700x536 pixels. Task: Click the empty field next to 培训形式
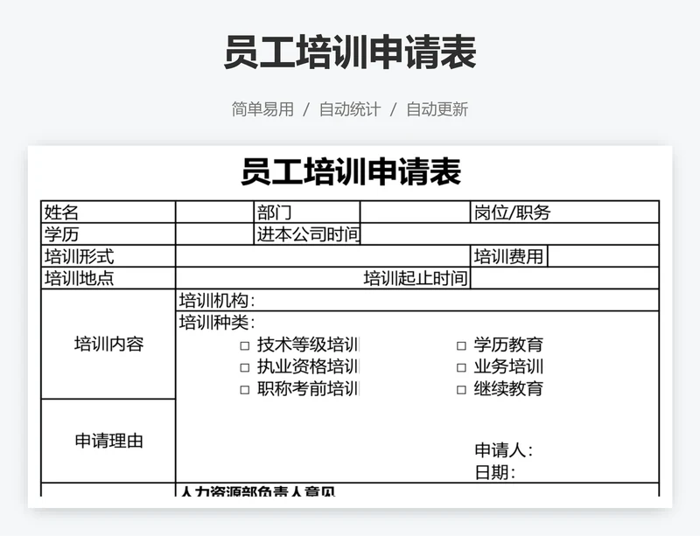(x=323, y=256)
